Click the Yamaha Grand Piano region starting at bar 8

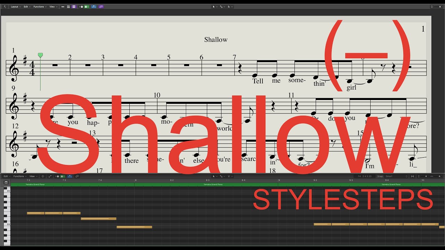click(206, 184)
